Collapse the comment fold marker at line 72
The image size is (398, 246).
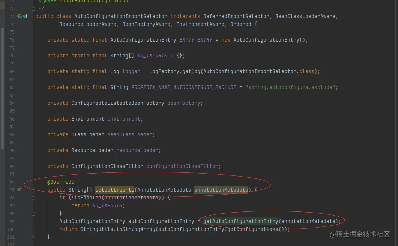(33, 9)
